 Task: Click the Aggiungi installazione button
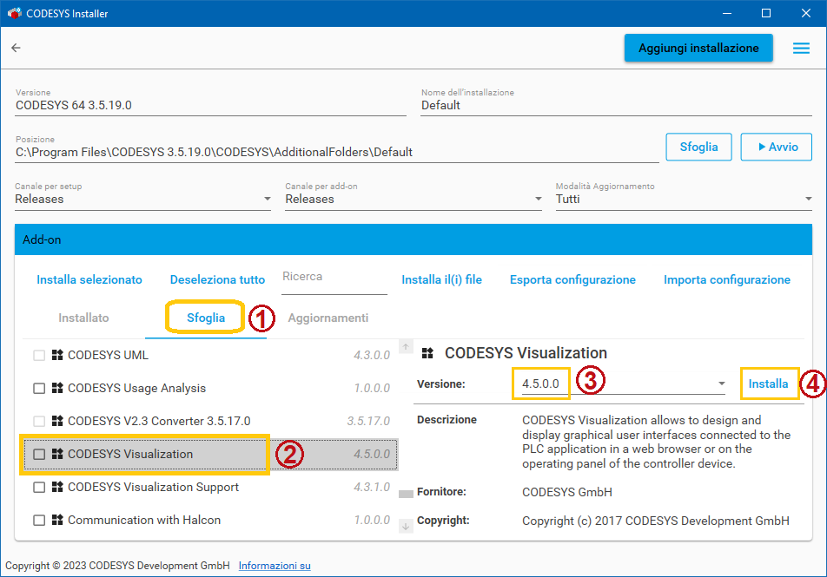698,48
